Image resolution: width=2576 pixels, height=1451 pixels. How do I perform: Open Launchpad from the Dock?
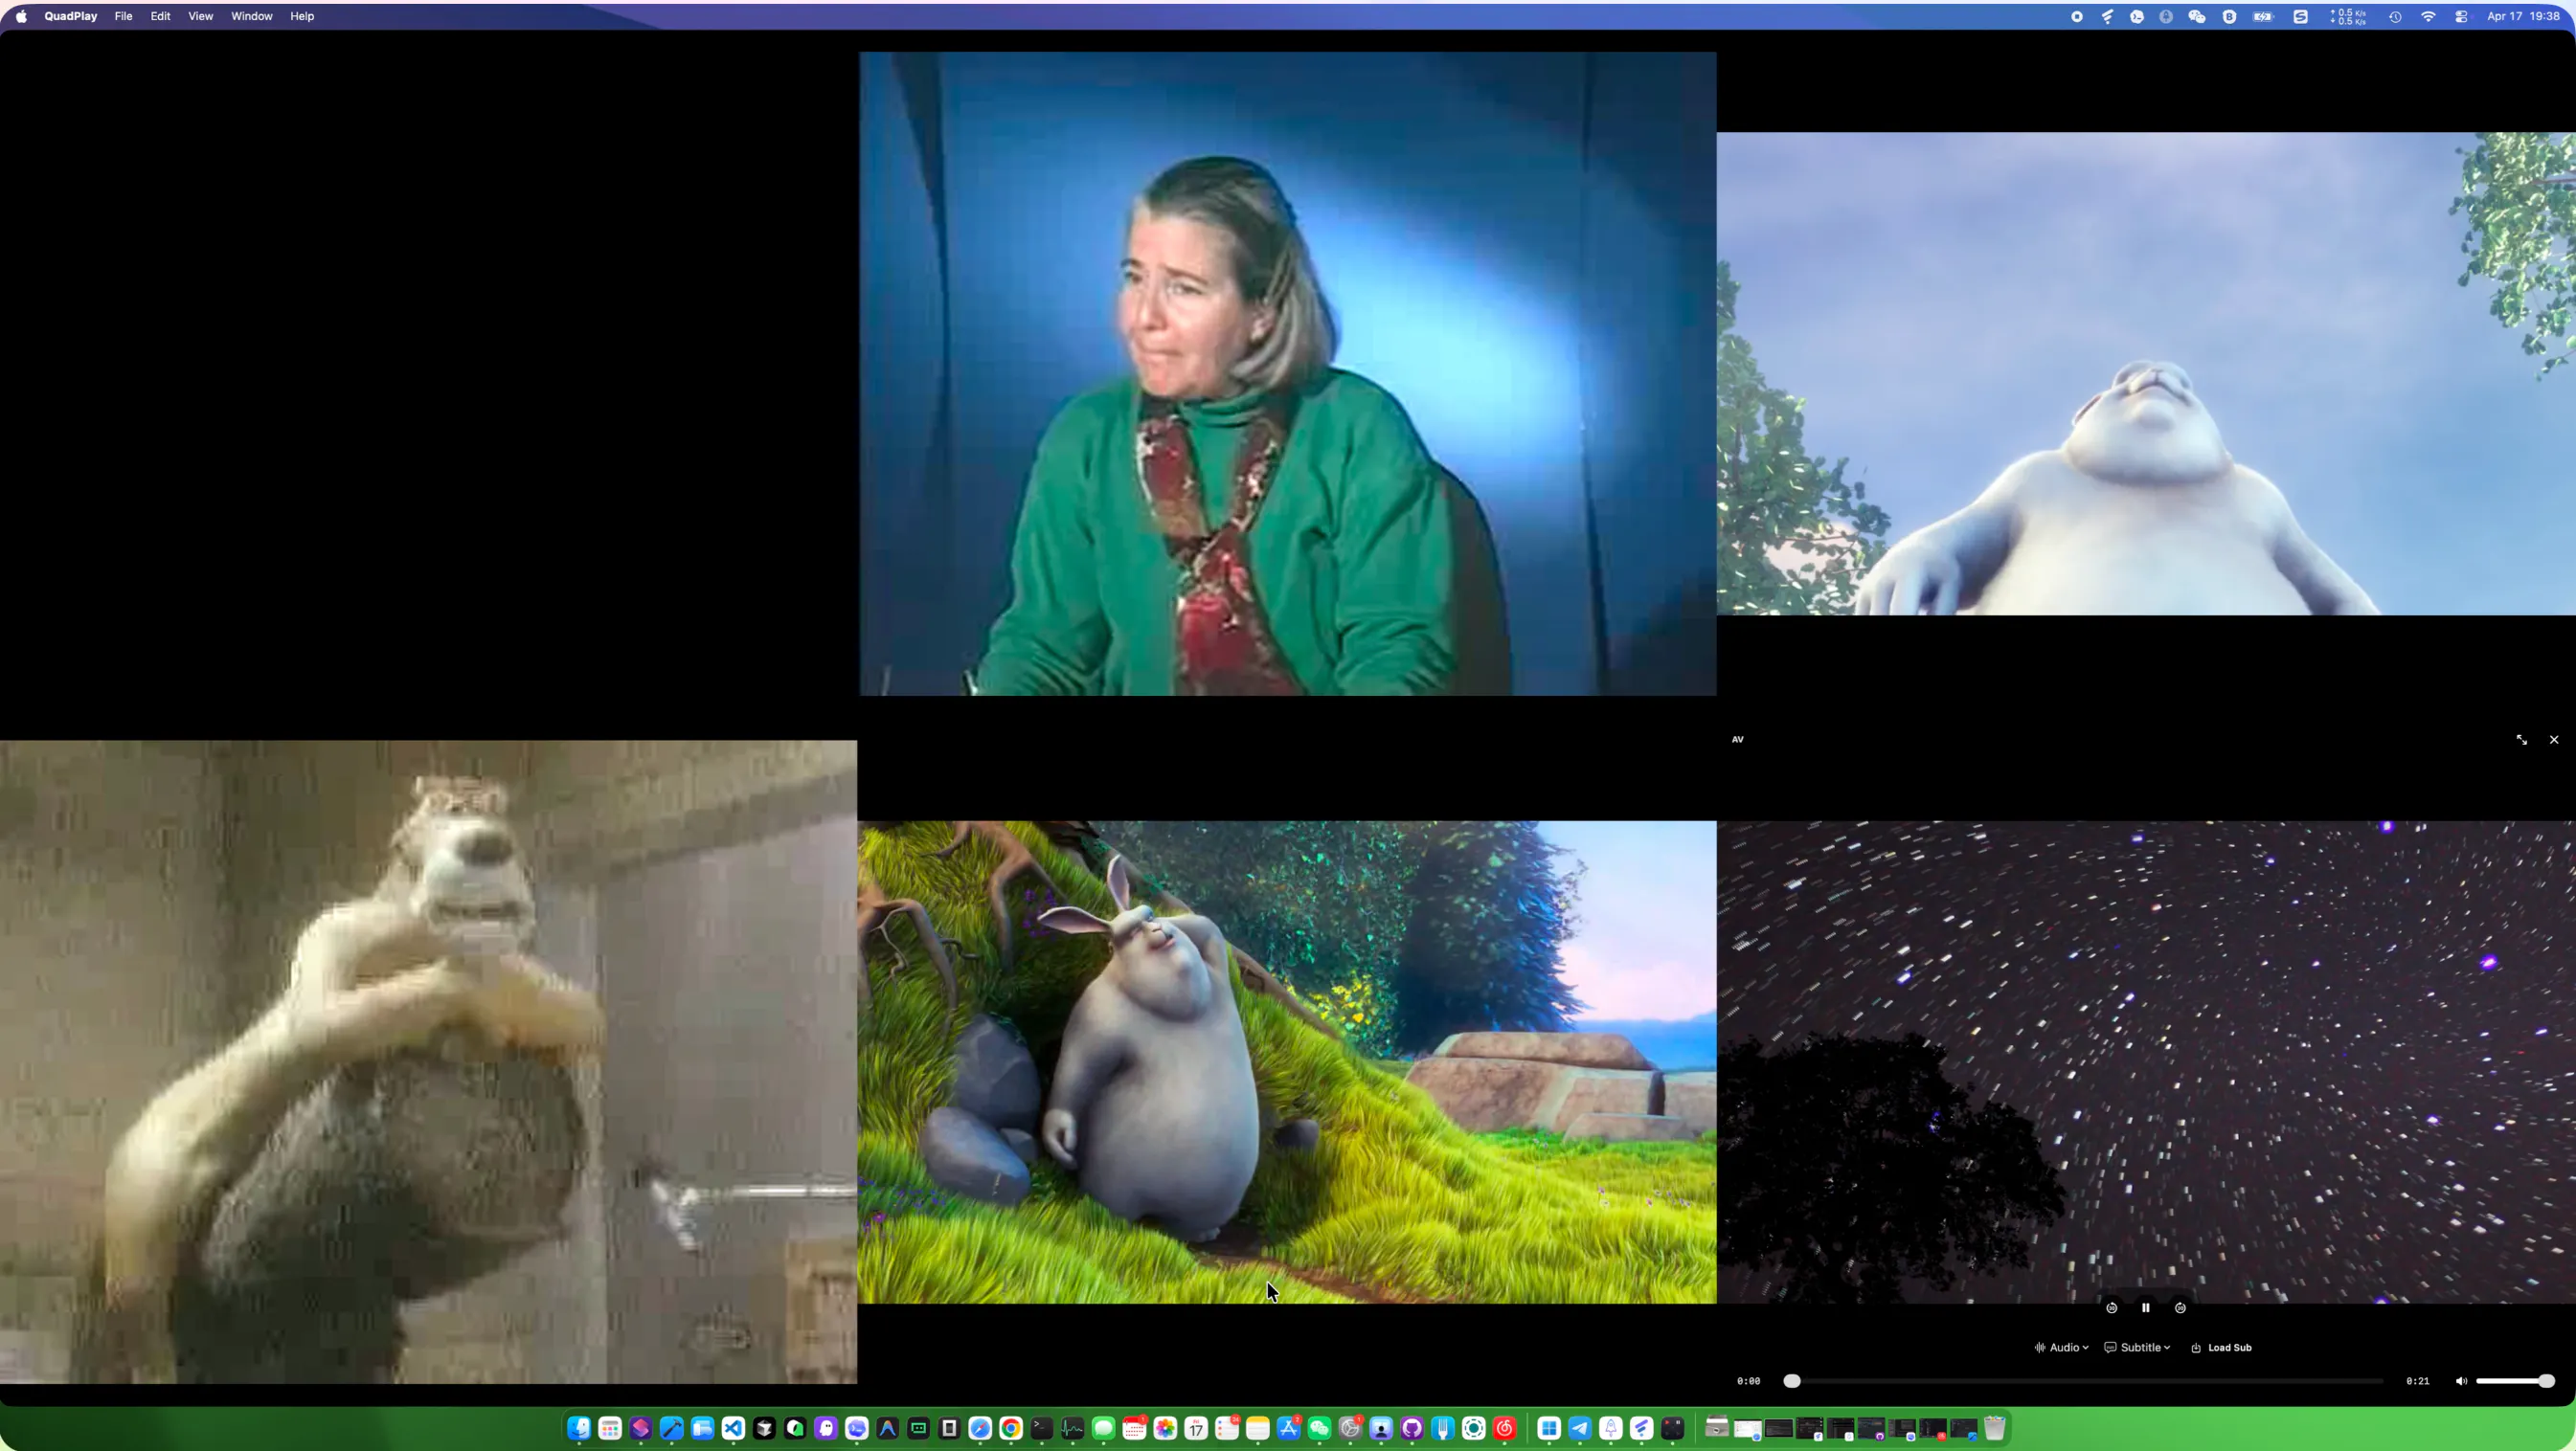point(610,1428)
